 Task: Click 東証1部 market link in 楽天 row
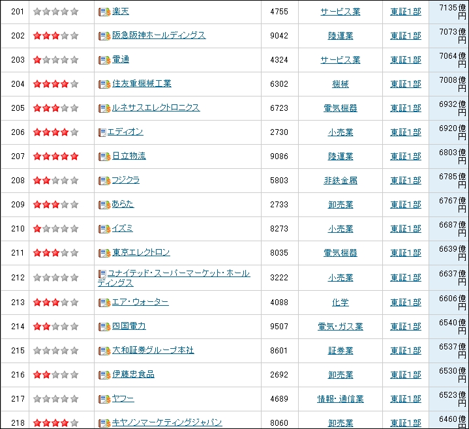pyautogui.click(x=406, y=12)
